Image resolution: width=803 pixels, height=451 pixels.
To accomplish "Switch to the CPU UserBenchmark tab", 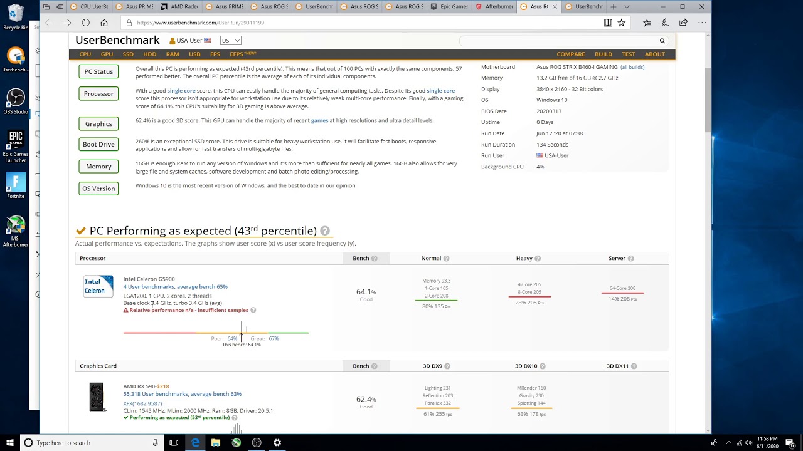I will tap(90, 6).
